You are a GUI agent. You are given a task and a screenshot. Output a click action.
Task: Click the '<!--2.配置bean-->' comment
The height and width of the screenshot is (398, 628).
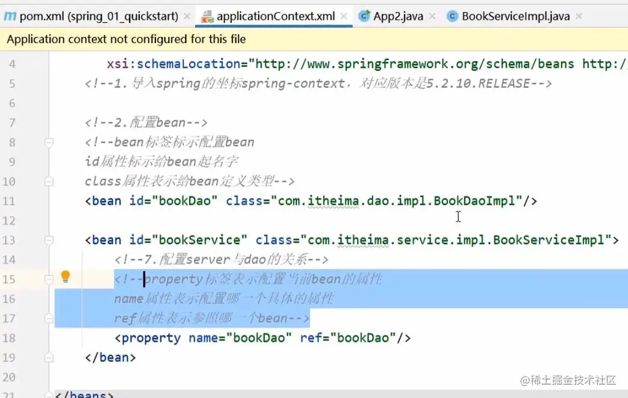pos(146,122)
